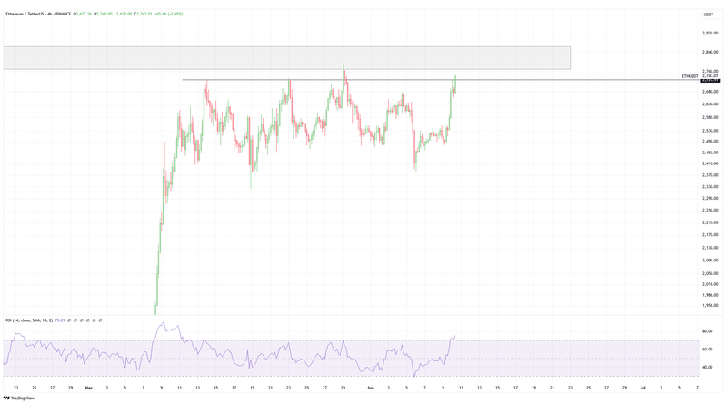The height and width of the screenshot is (404, 727).
Task: Click the ETHUSDT price label
Action: coord(690,76)
